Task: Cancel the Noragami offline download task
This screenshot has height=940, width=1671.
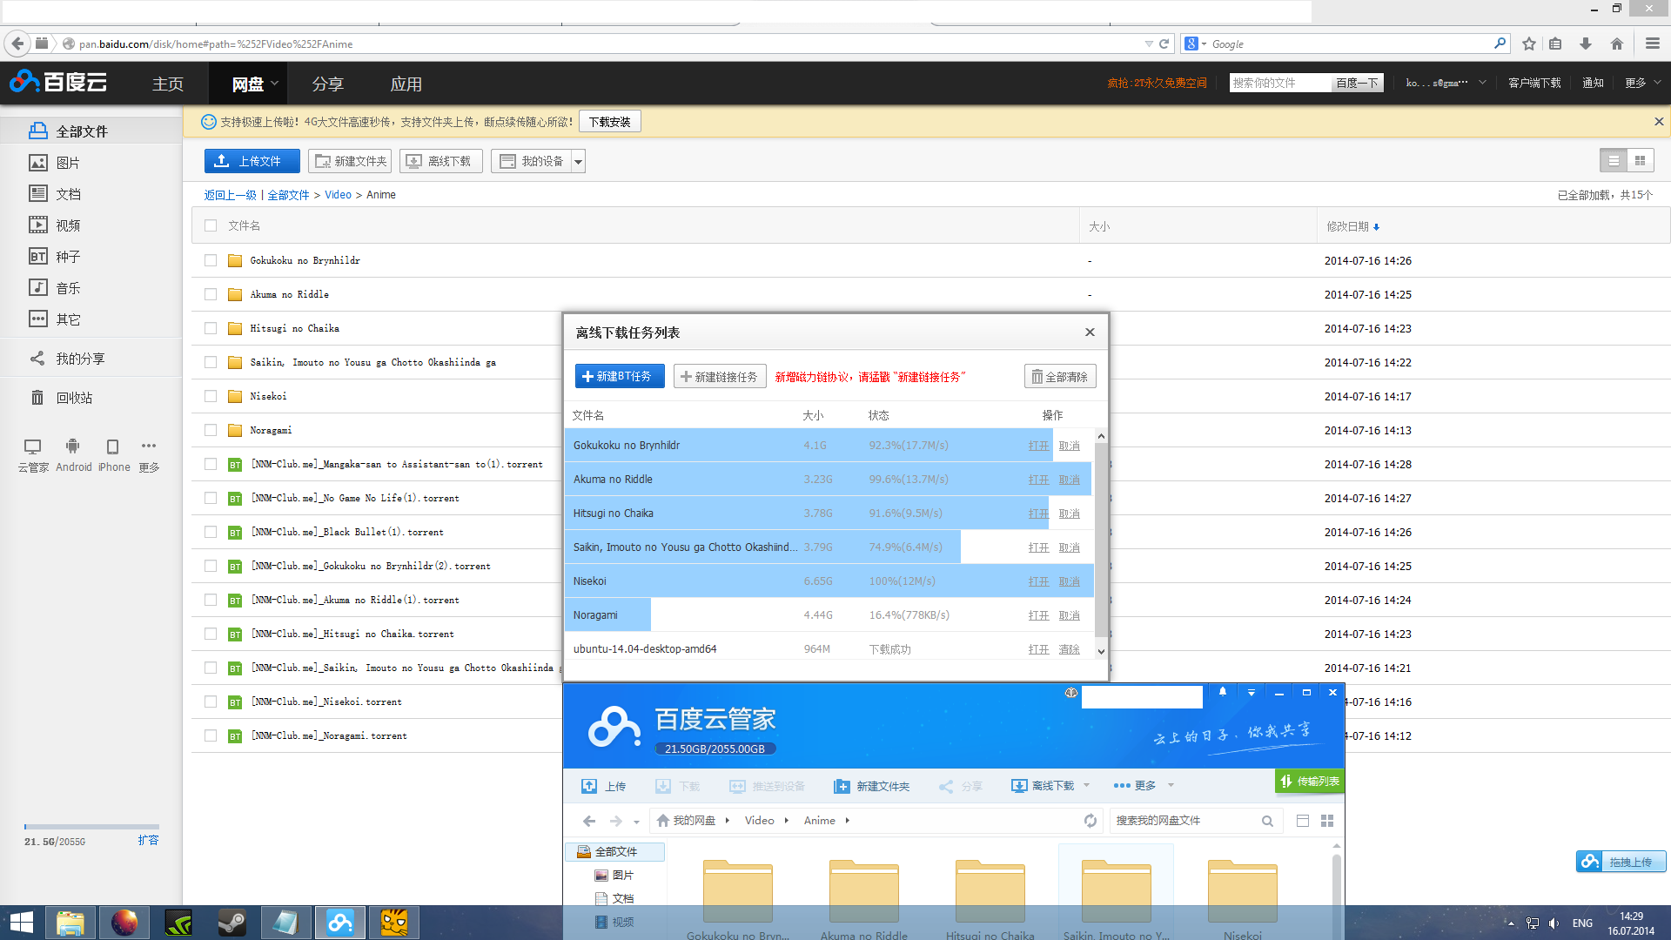Action: coord(1069,615)
